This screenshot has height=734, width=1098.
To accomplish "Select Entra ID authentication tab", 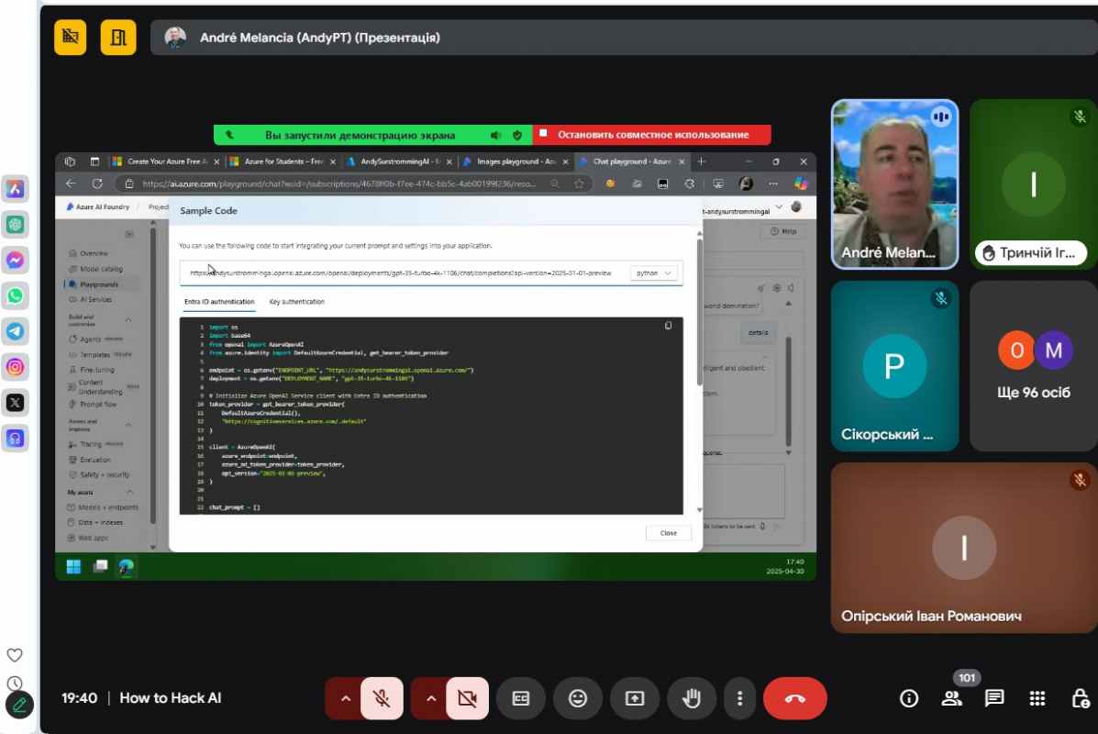I will pyautogui.click(x=219, y=302).
